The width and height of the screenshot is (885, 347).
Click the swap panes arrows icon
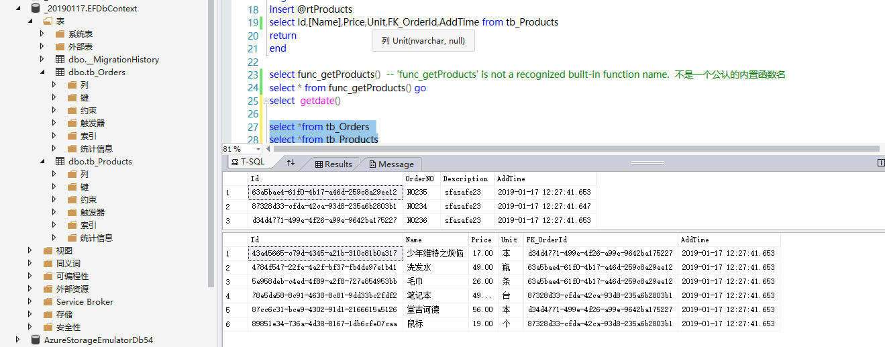(291, 162)
